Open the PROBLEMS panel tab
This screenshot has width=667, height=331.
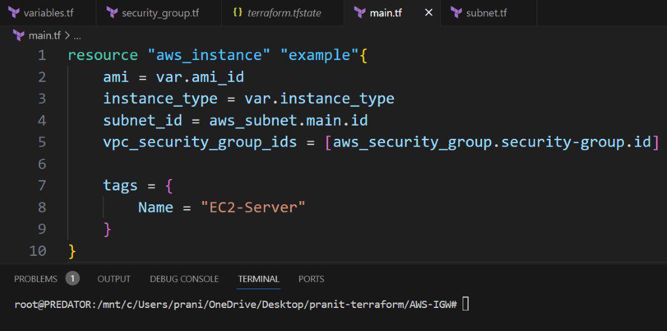point(36,279)
